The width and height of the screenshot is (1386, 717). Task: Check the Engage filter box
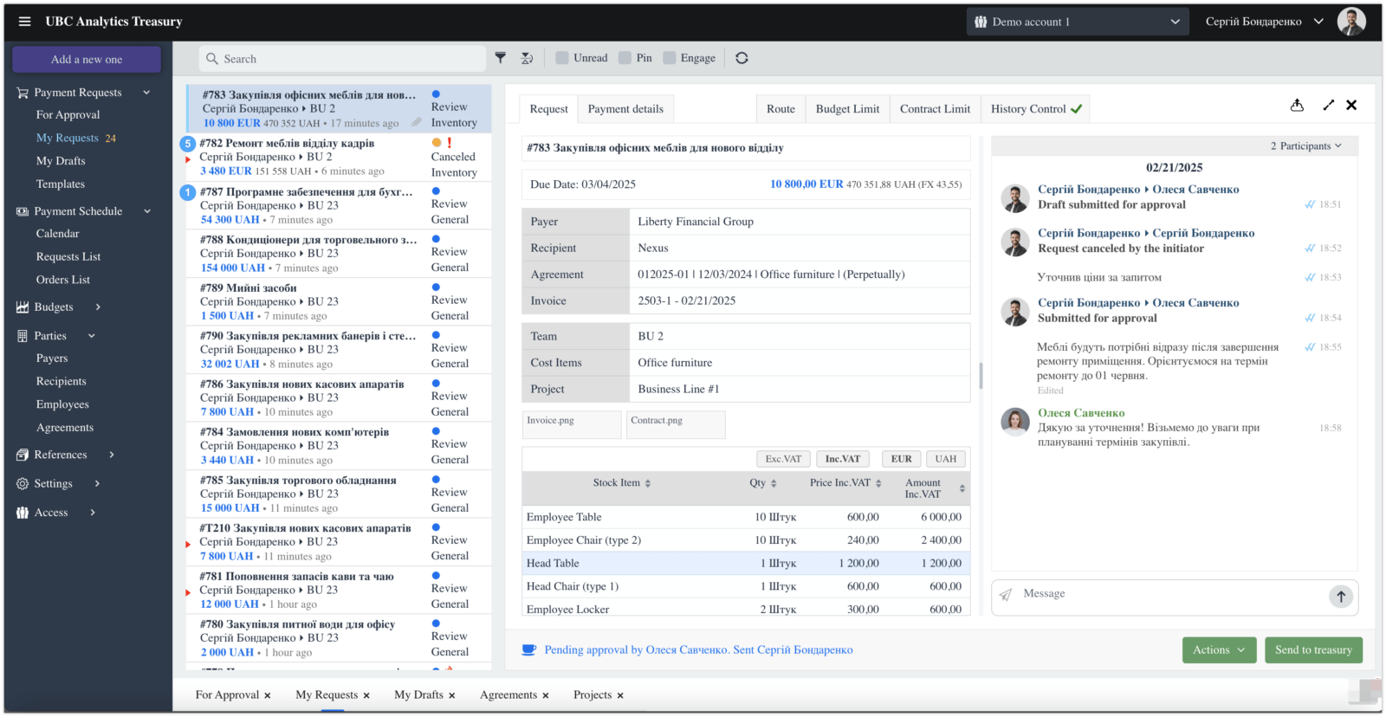tap(670, 58)
